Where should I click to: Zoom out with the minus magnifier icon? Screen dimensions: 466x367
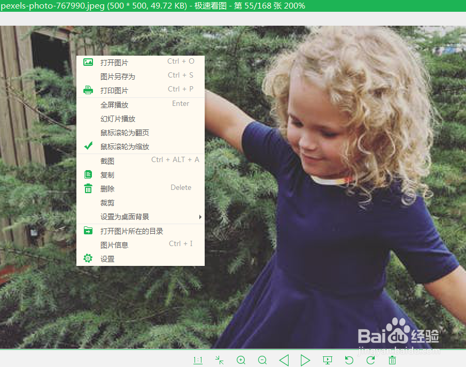(262, 360)
